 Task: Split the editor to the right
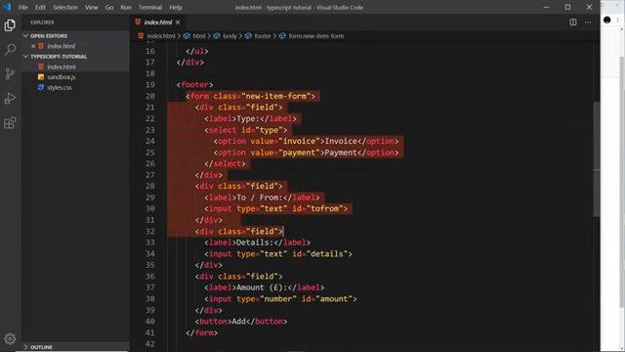pyautogui.click(x=573, y=22)
